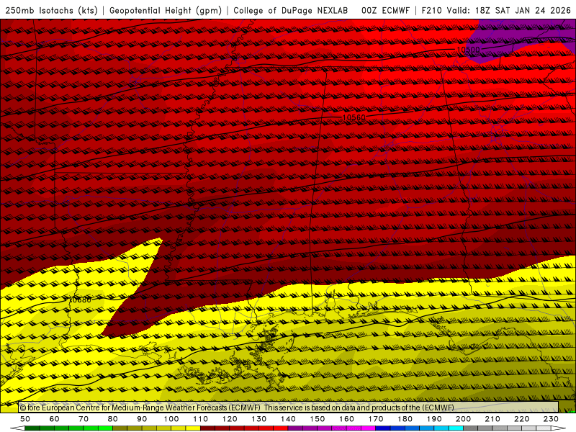Click the 110 value on the color scale

[200, 419]
